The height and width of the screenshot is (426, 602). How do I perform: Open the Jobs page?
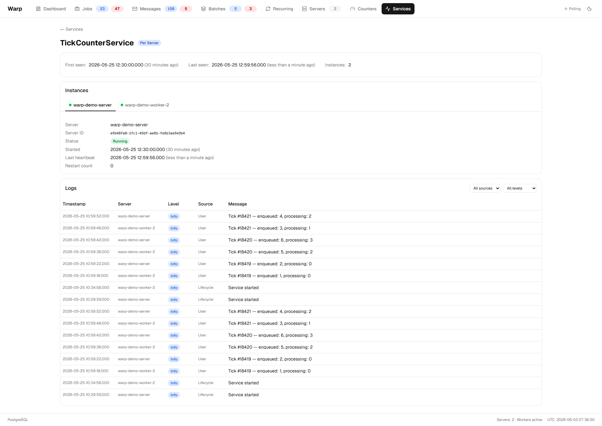coord(83,9)
